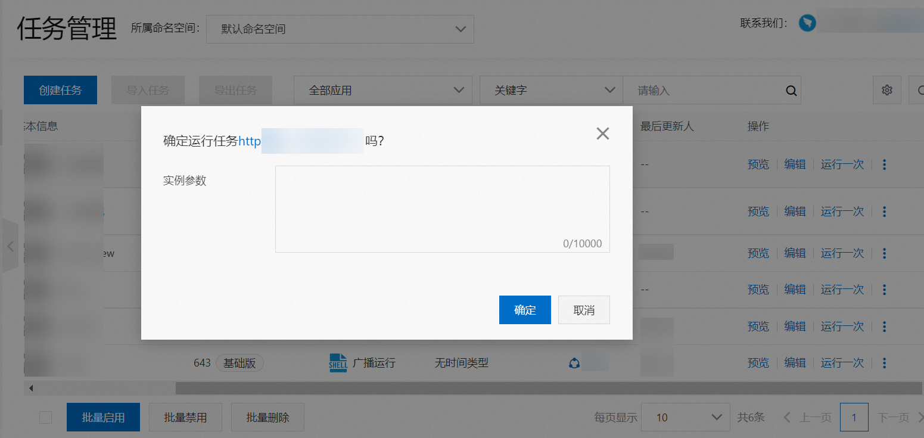Click the 创建任务 button
The width and height of the screenshot is (924, 438).
(x=60, y=90)
